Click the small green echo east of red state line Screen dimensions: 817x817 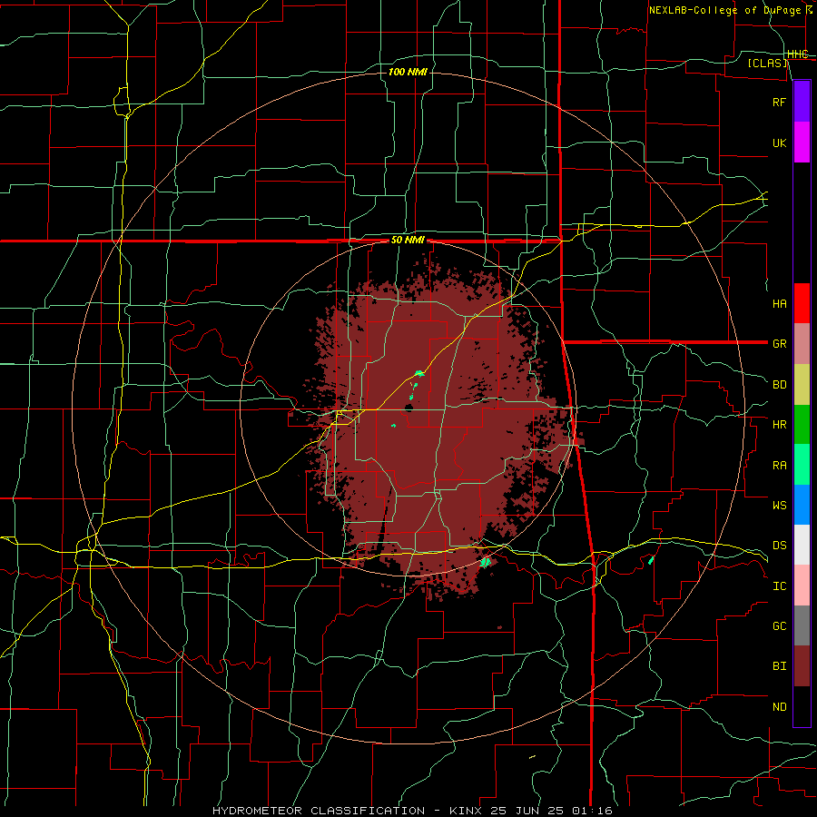[x=651, y=560]
